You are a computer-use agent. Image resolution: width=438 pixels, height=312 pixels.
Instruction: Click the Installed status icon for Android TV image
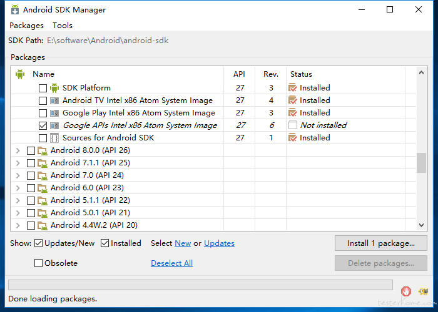coord(293,100)
